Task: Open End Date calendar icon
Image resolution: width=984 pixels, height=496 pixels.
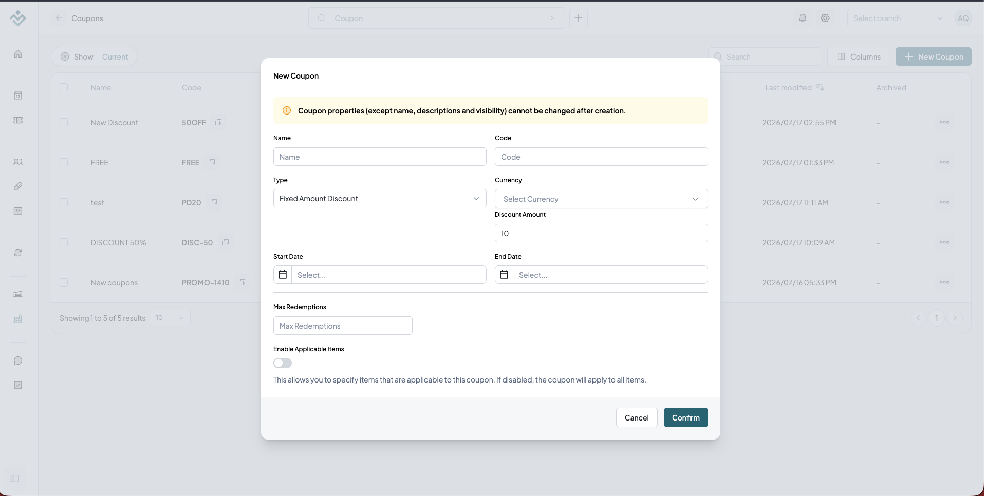Action: tap(504, 275)
